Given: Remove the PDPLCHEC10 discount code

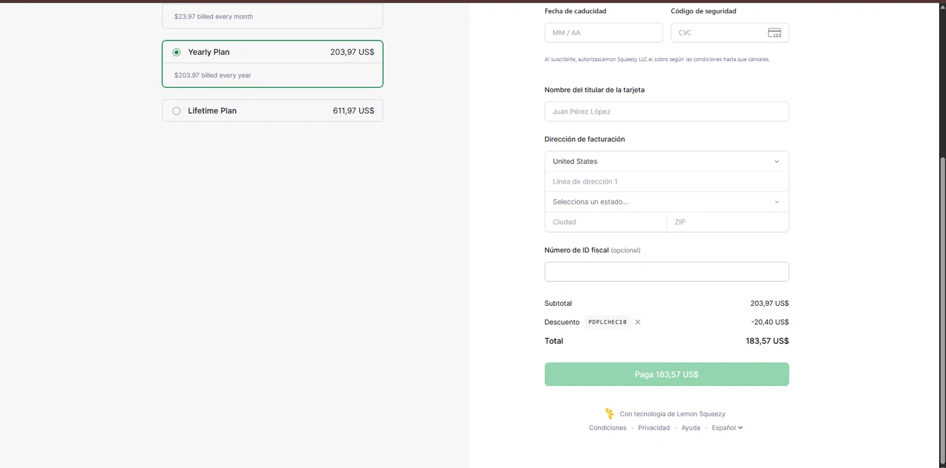Looking at the screenshot, I should [638, 322].
